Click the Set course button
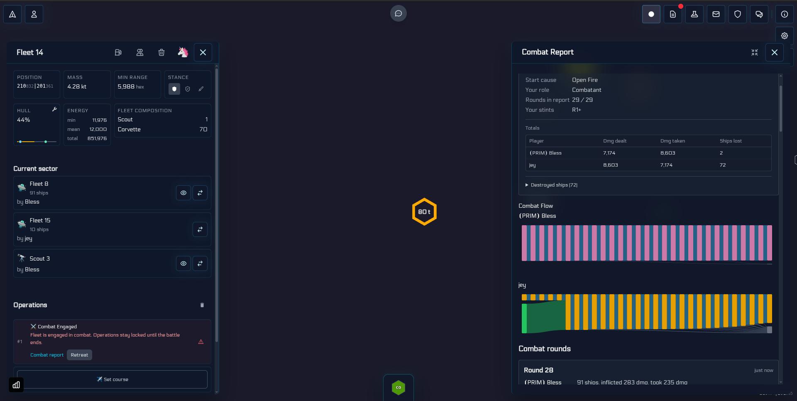The width and height of the screenshot is (797, 401). pyautogui.click(x=112, y=379)
